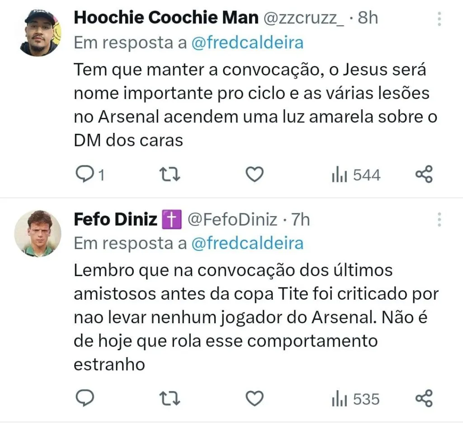
Task: View analytics showing 535 views
Action: click(x=355, y=399)
